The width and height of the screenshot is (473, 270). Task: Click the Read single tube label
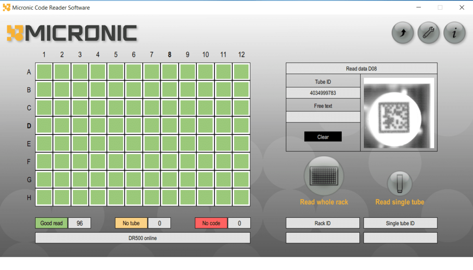pos(400,202)
